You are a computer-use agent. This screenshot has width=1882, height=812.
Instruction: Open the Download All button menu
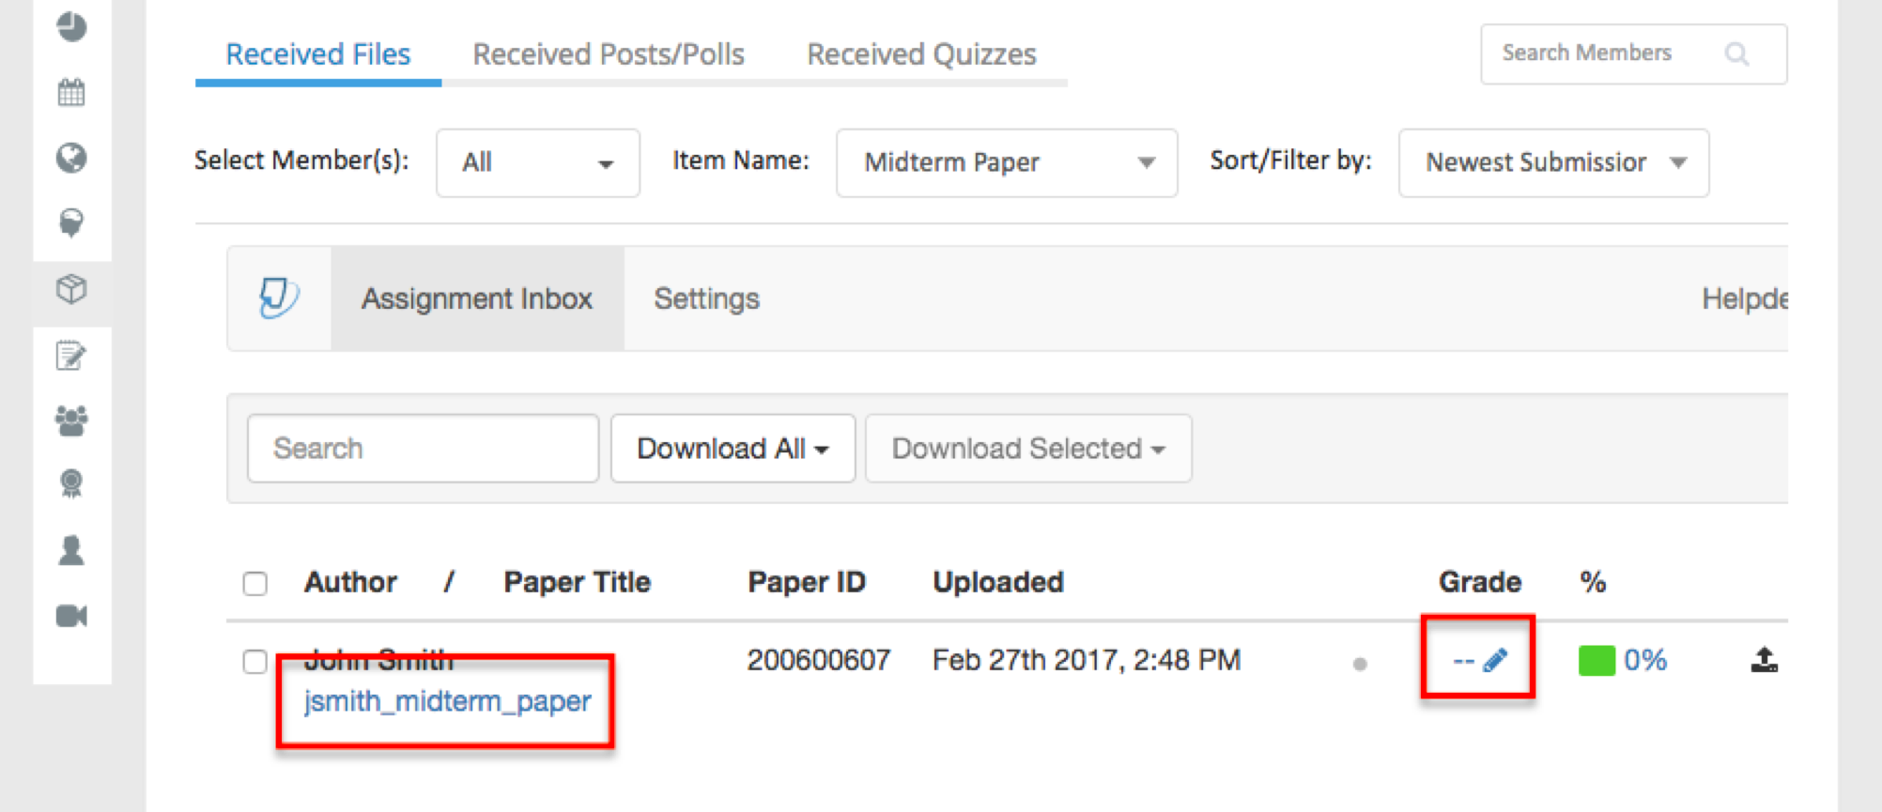[x=733, y=449]
